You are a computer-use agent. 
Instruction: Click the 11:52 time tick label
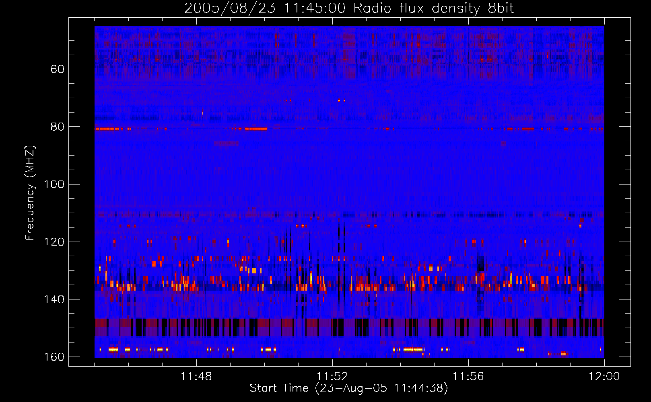pyautogui.click(x=332, y=377)
